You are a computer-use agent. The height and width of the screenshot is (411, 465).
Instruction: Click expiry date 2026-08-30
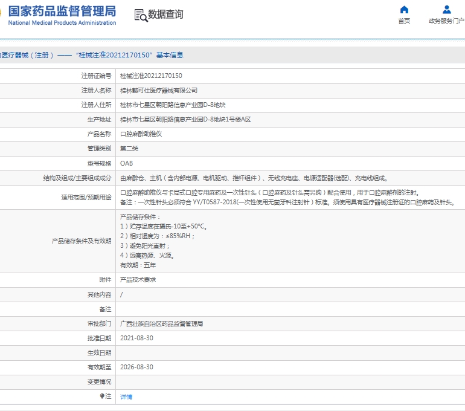tap(136, 367)
